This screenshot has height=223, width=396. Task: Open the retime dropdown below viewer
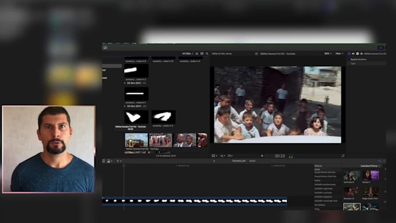pyautogui.click(x=230, y=156)
